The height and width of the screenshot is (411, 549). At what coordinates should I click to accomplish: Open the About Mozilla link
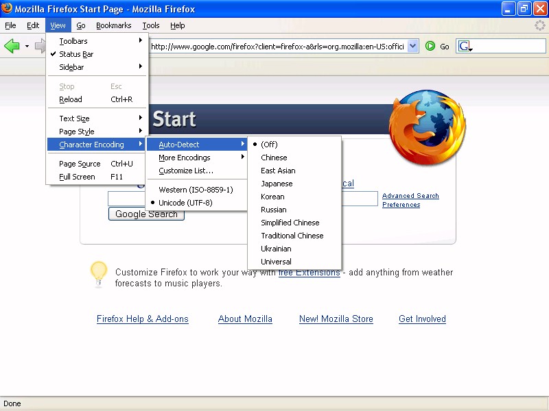[245, 319]
